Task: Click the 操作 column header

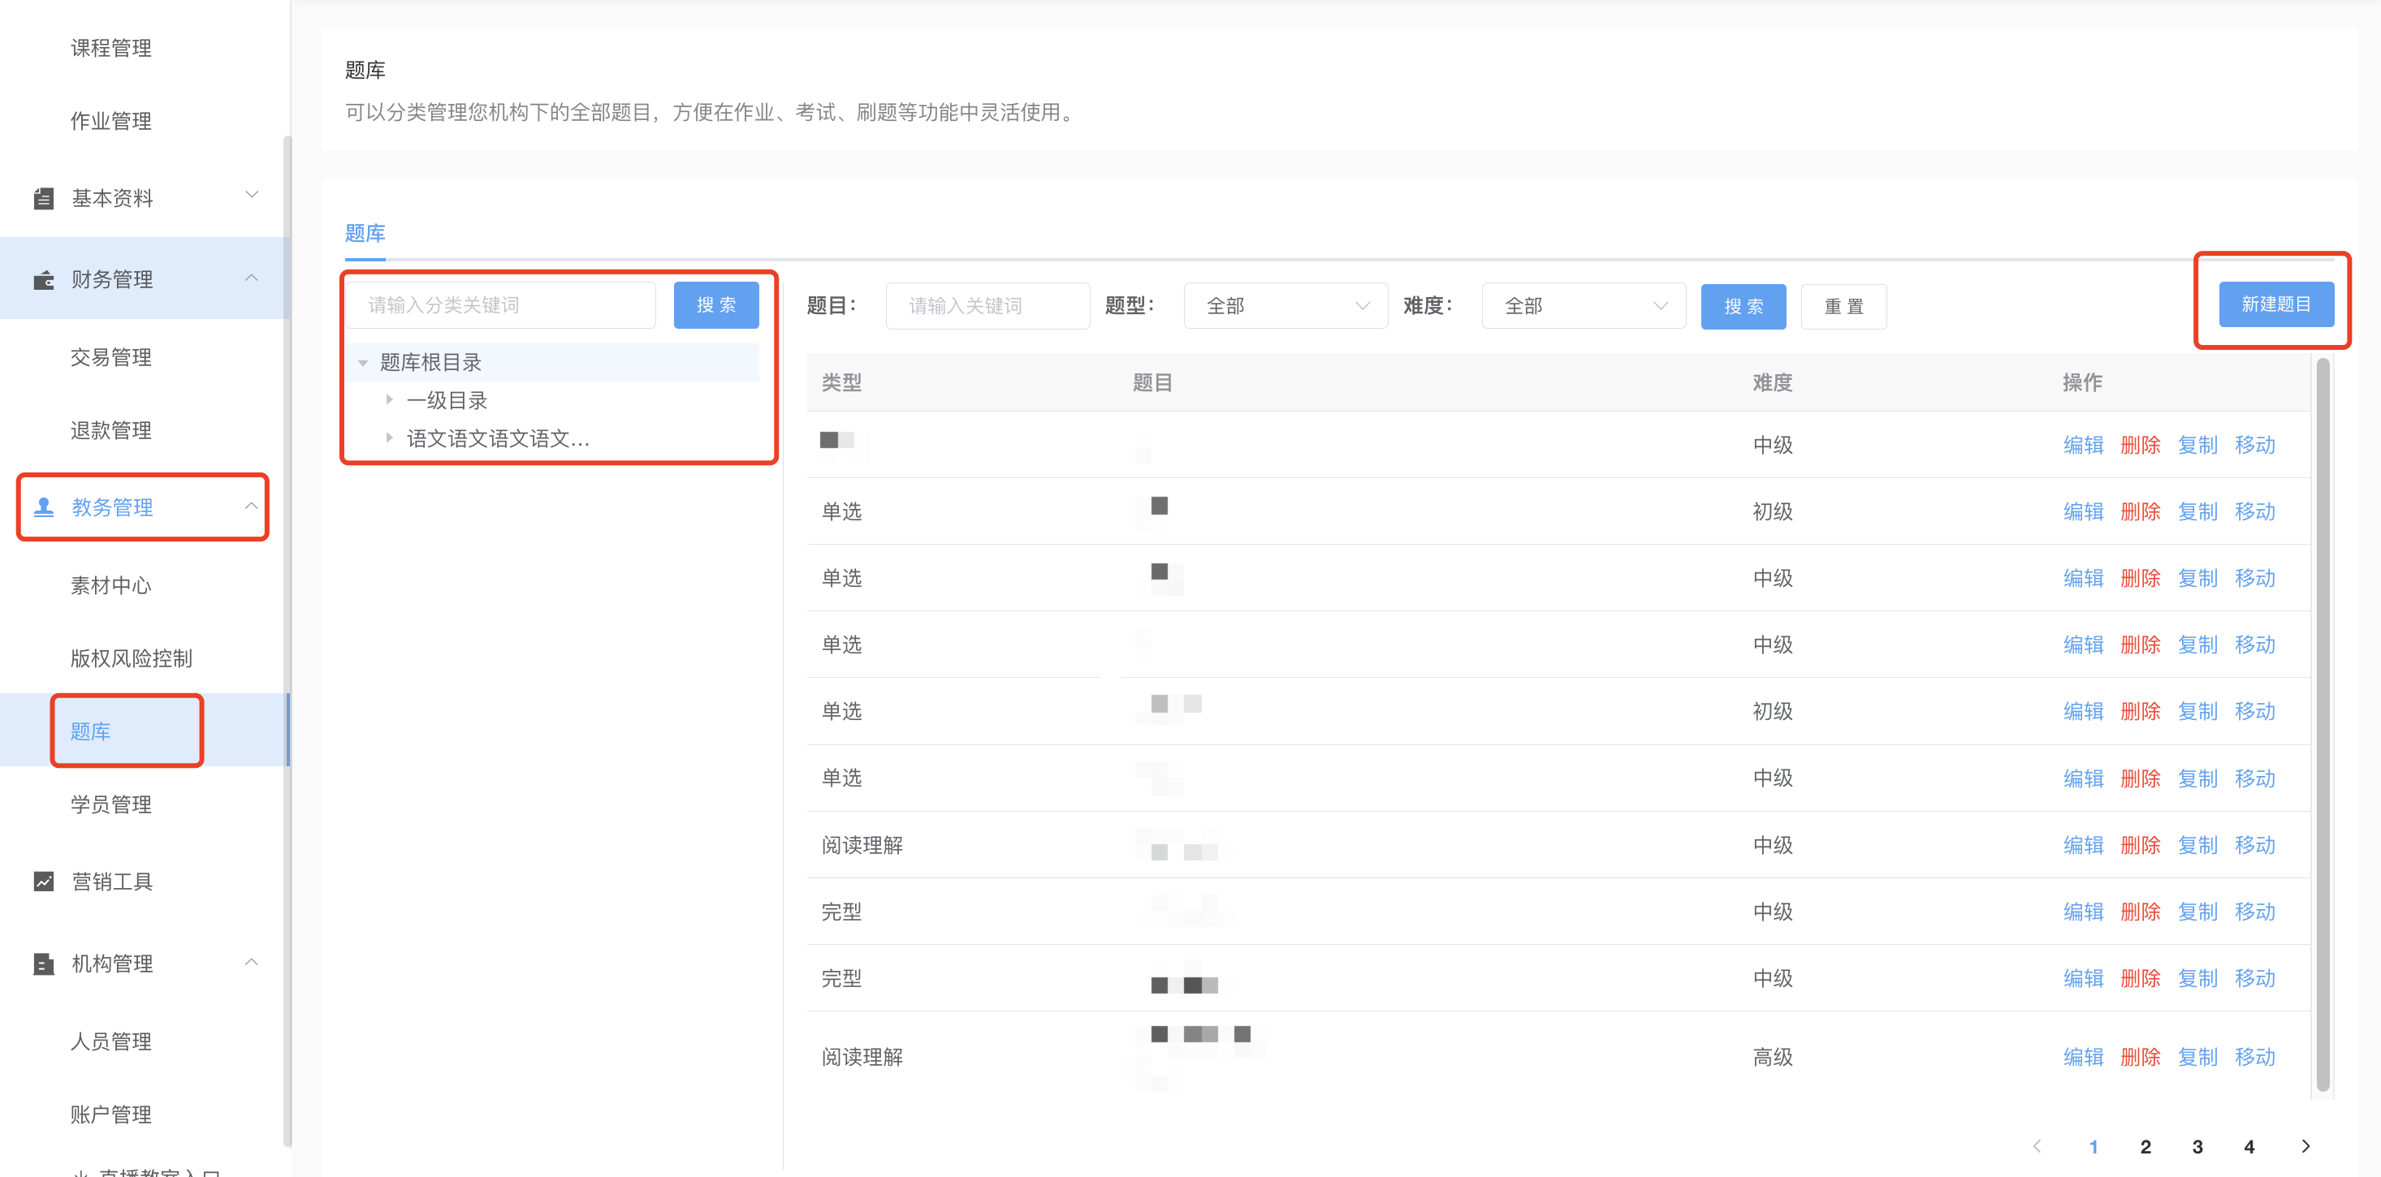Action: tap(2081, 382)
